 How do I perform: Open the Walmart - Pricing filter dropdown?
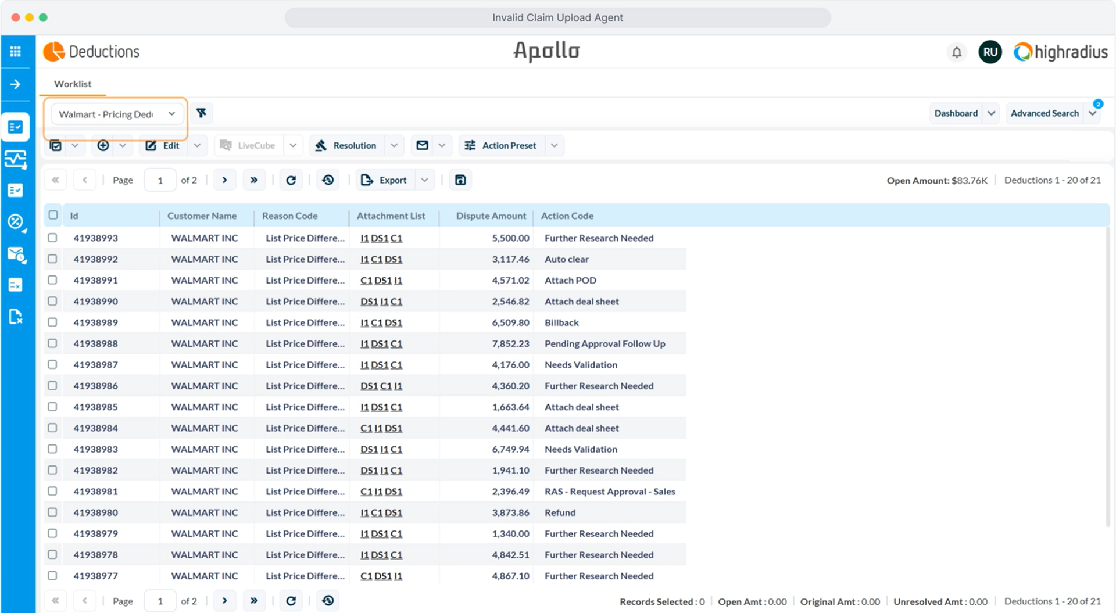click(x=116, y=114)
